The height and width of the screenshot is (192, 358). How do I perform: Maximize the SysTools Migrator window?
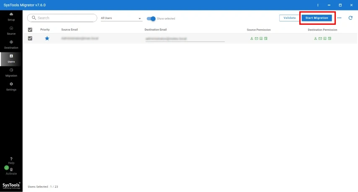coord(340,5)
